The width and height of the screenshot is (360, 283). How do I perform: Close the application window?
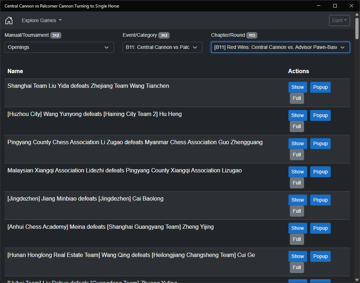tap(351, 6)
